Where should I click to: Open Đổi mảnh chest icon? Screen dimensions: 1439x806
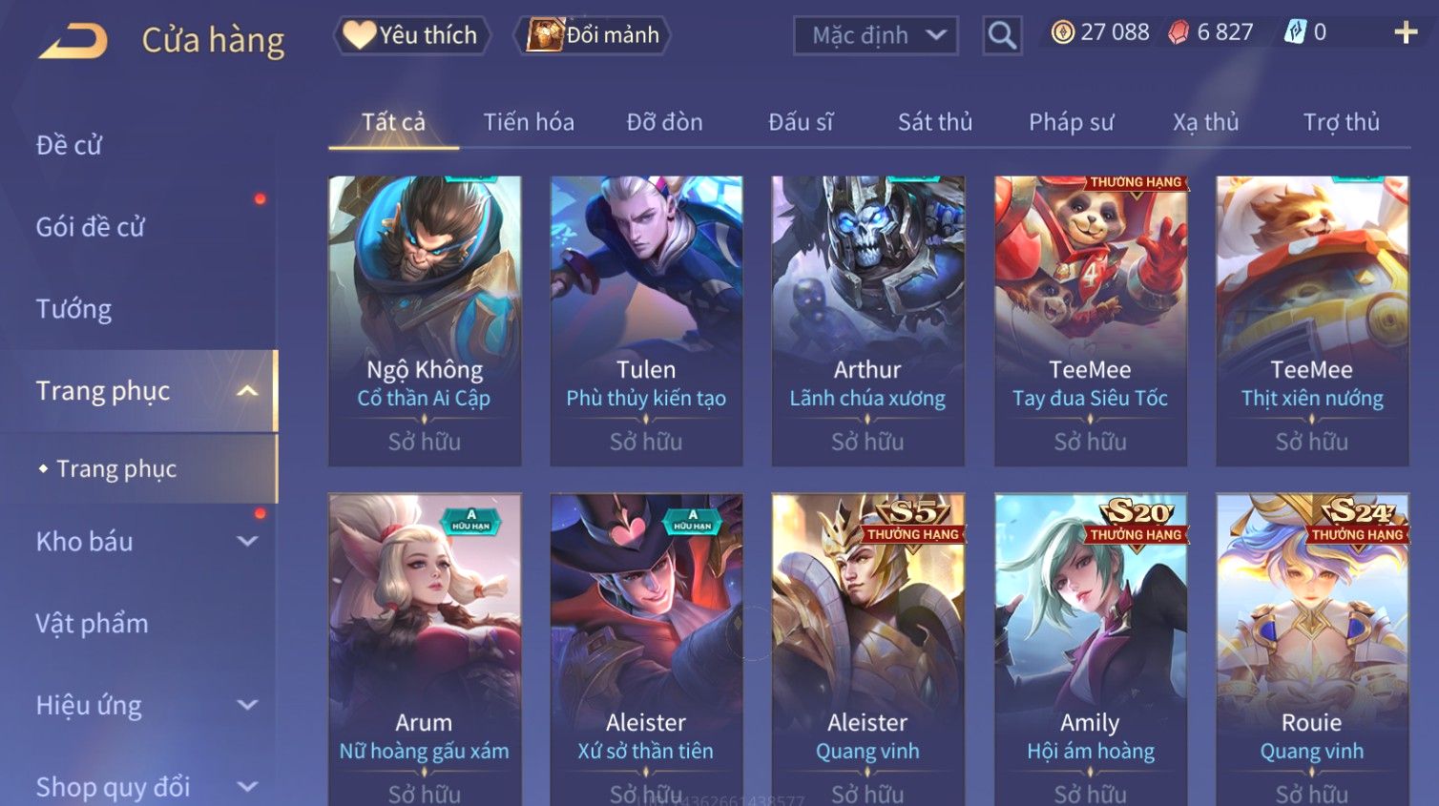545,35
